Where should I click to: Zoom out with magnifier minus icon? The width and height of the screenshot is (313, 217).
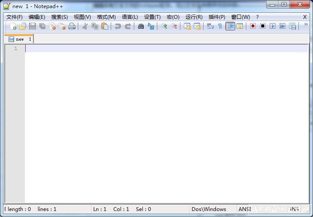click(174, 26)
